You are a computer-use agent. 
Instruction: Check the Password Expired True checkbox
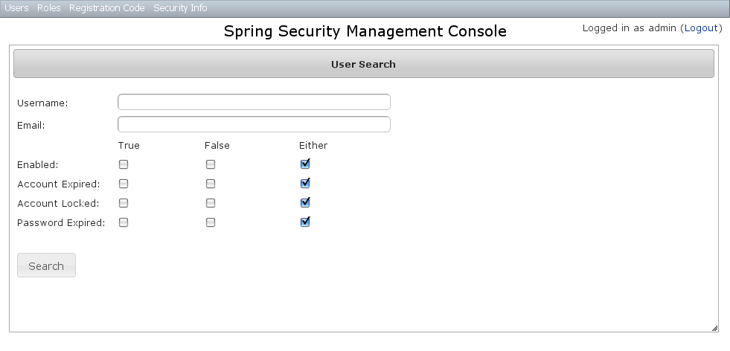click(124, 222)
